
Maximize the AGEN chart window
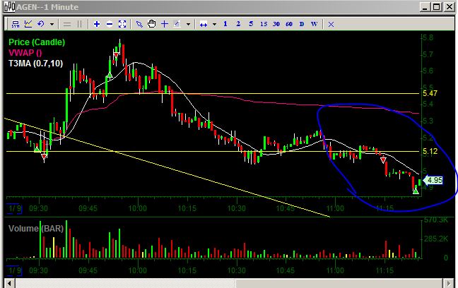tap(437, 7)
